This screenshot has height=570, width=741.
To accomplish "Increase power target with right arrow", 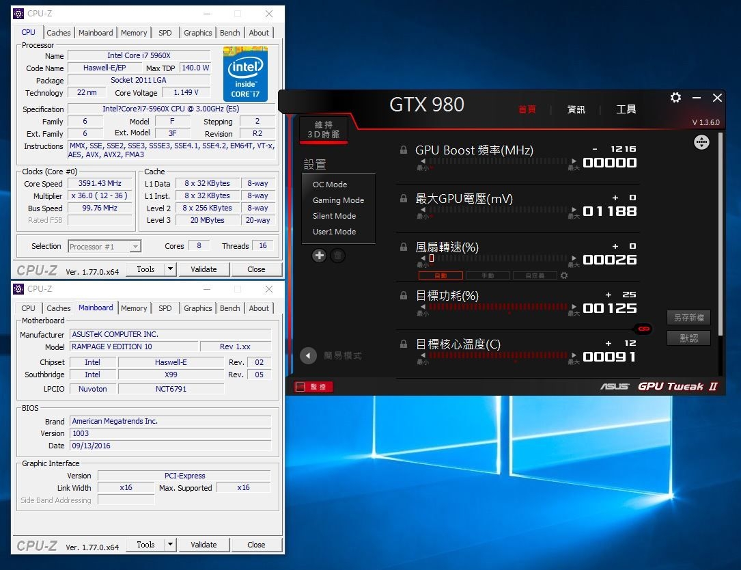I will coord(574,307).
